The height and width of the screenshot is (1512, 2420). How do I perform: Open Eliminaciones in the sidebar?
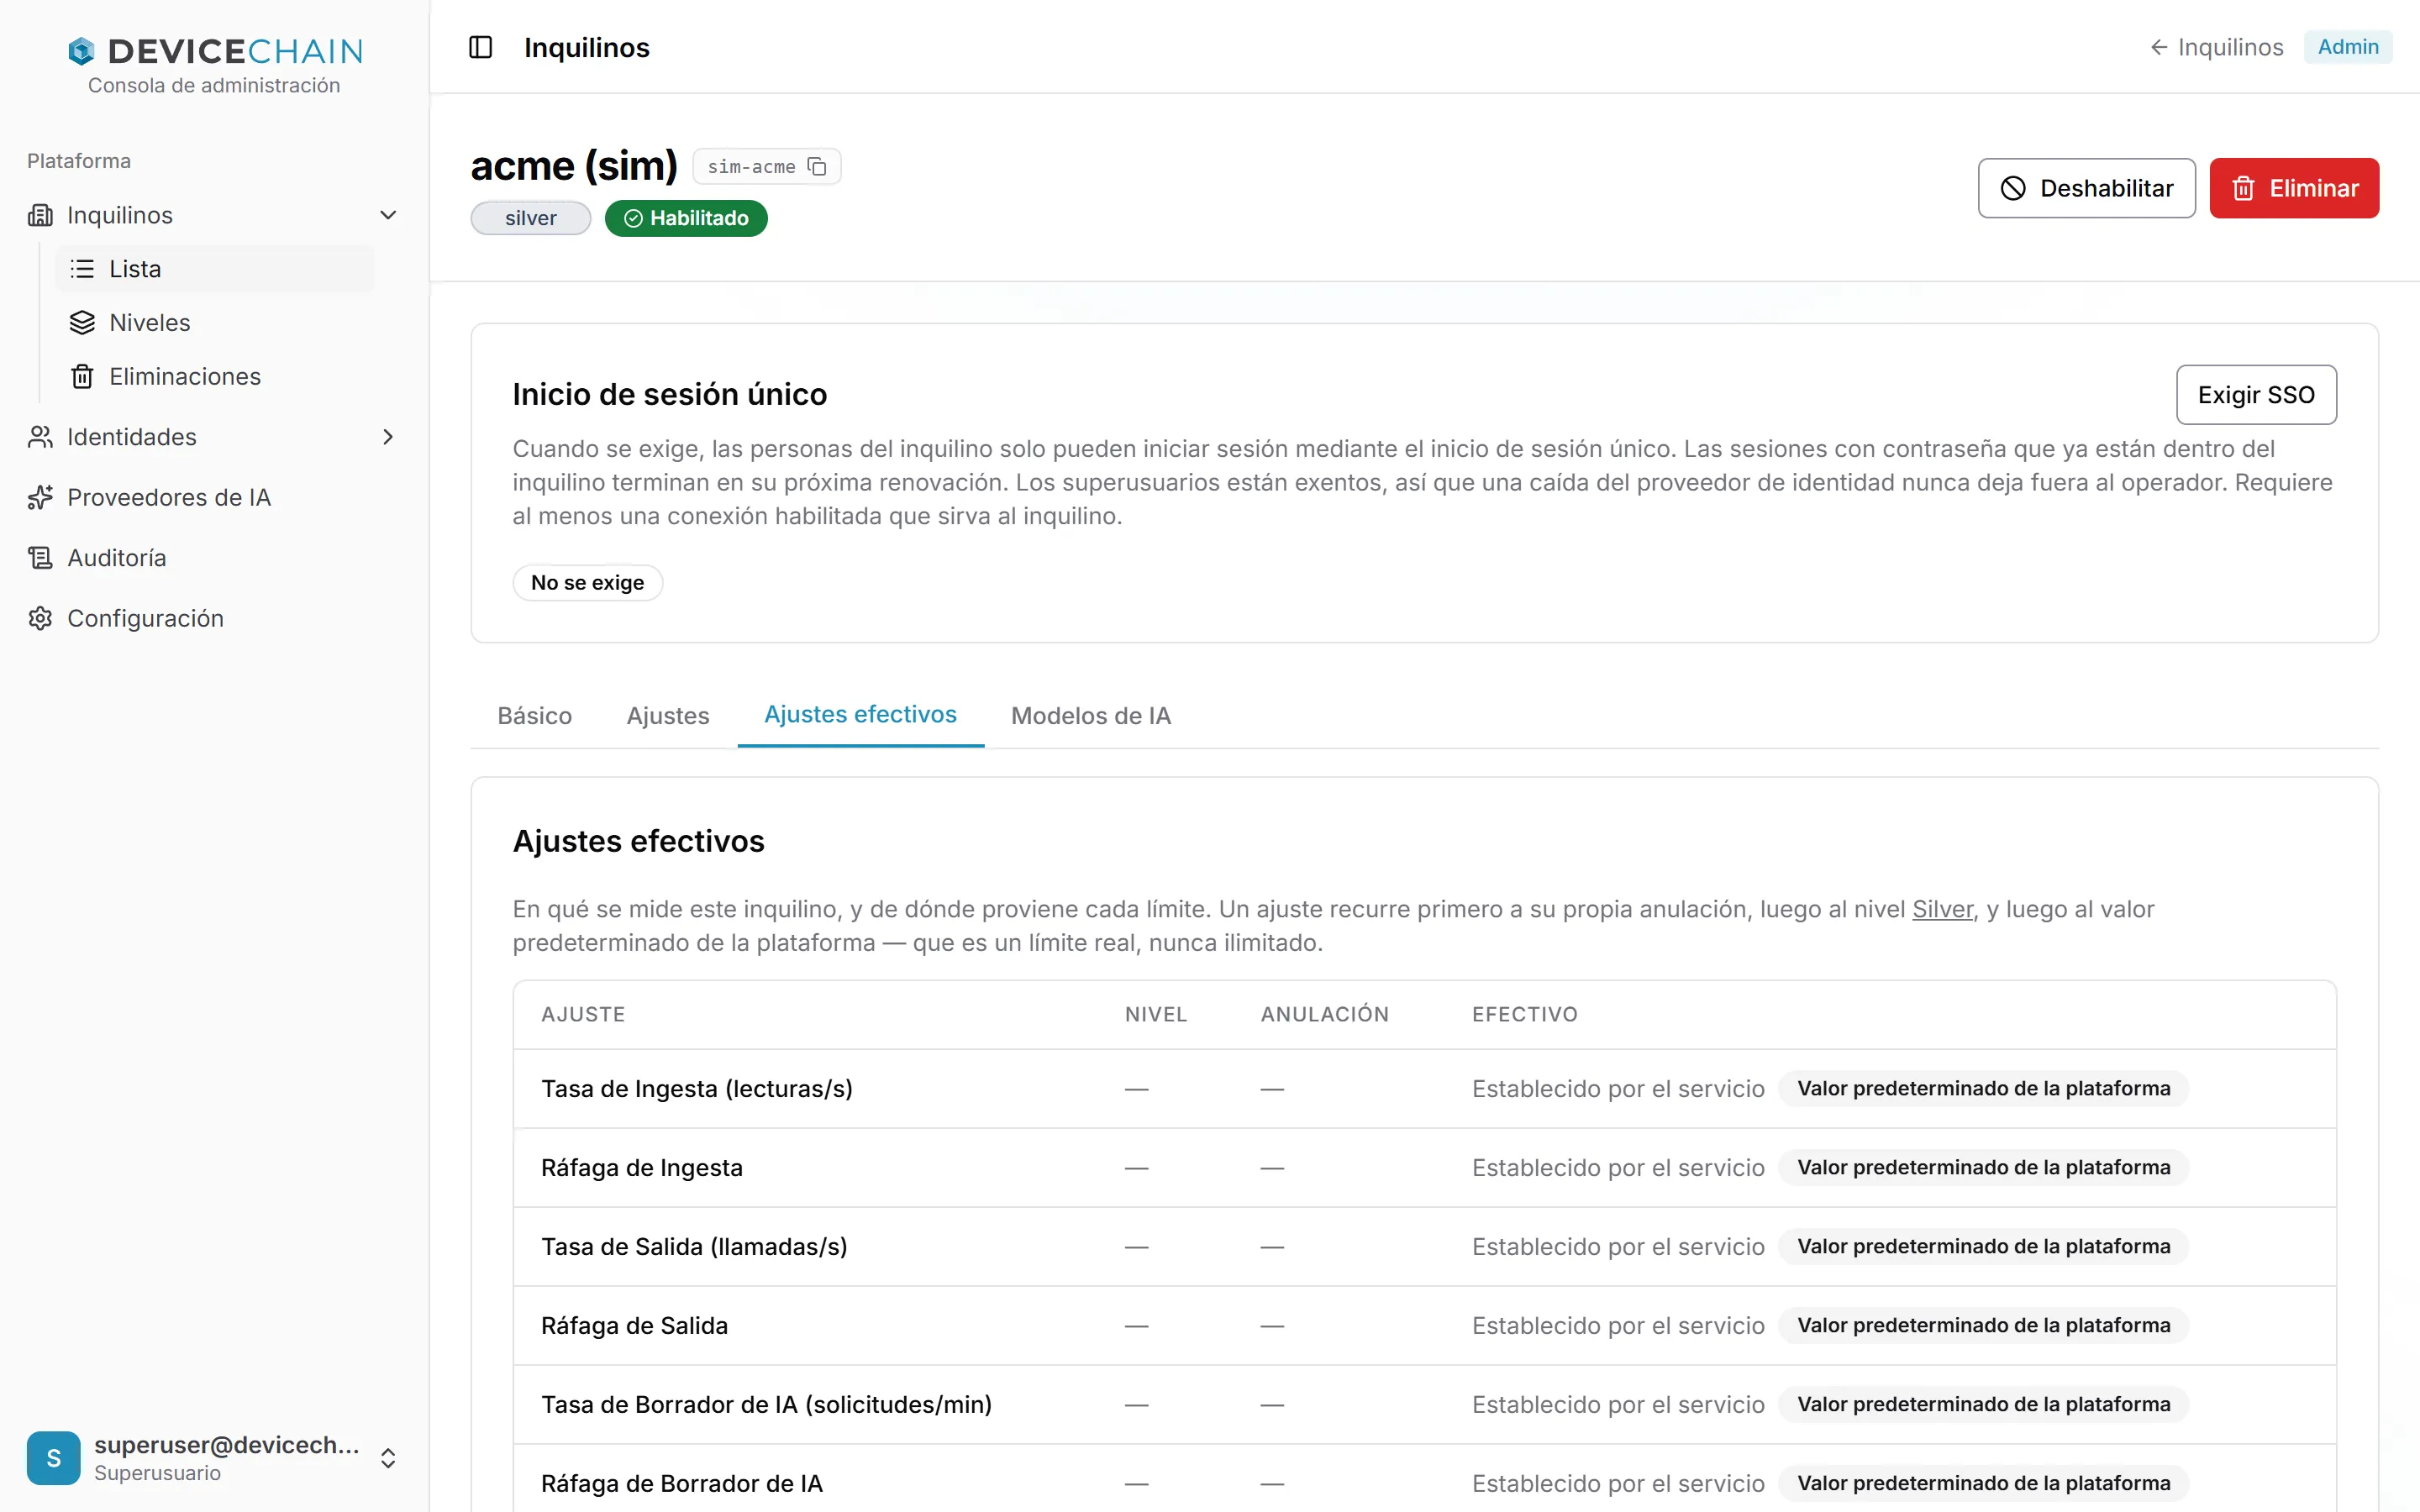[214, 377]
